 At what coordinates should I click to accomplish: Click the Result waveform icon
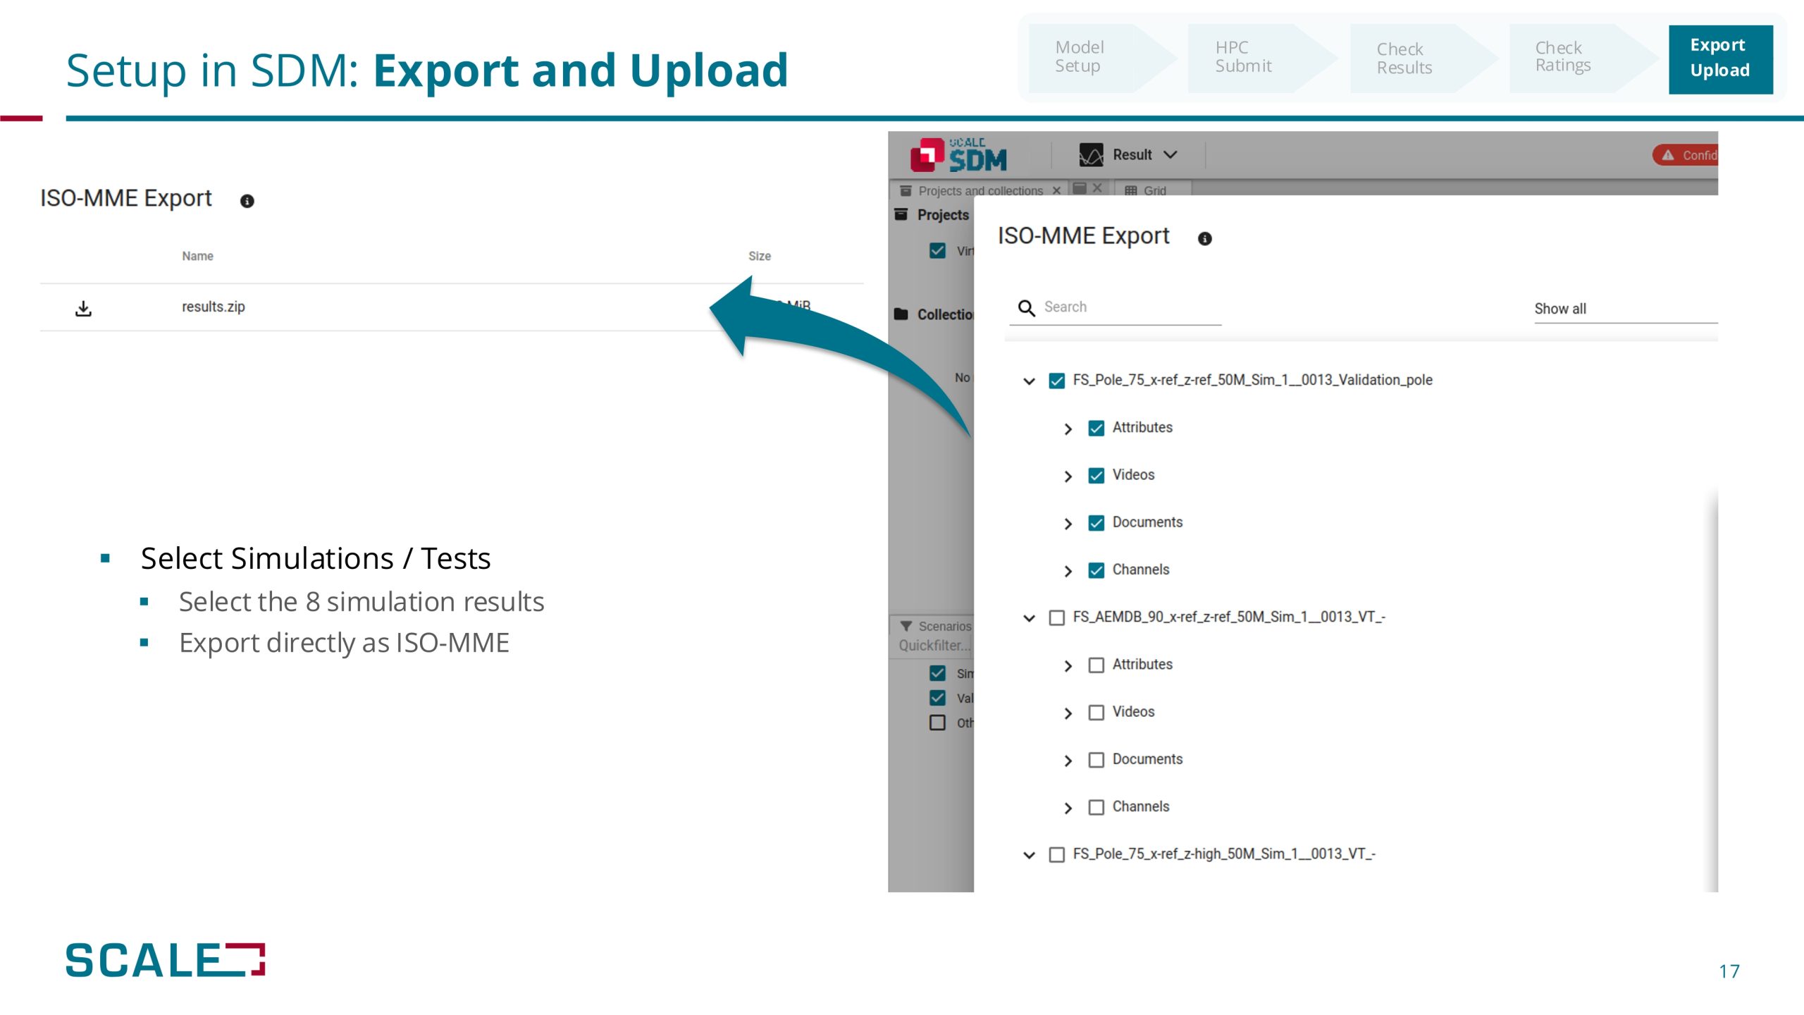click(x=1091, y=155)
